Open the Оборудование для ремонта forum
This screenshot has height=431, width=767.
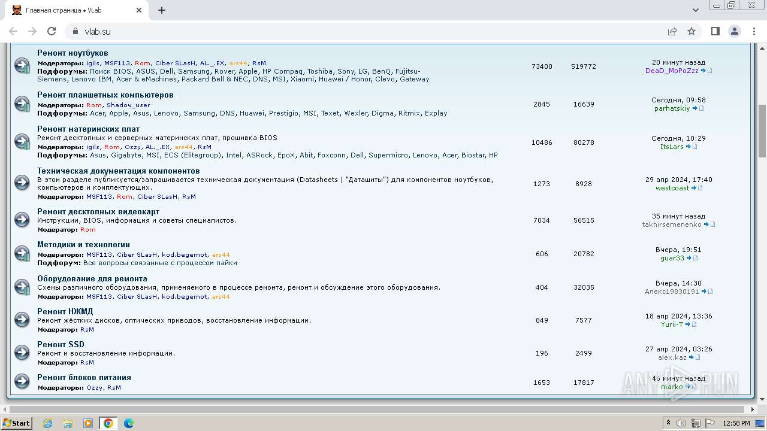(x=92, y=279)
